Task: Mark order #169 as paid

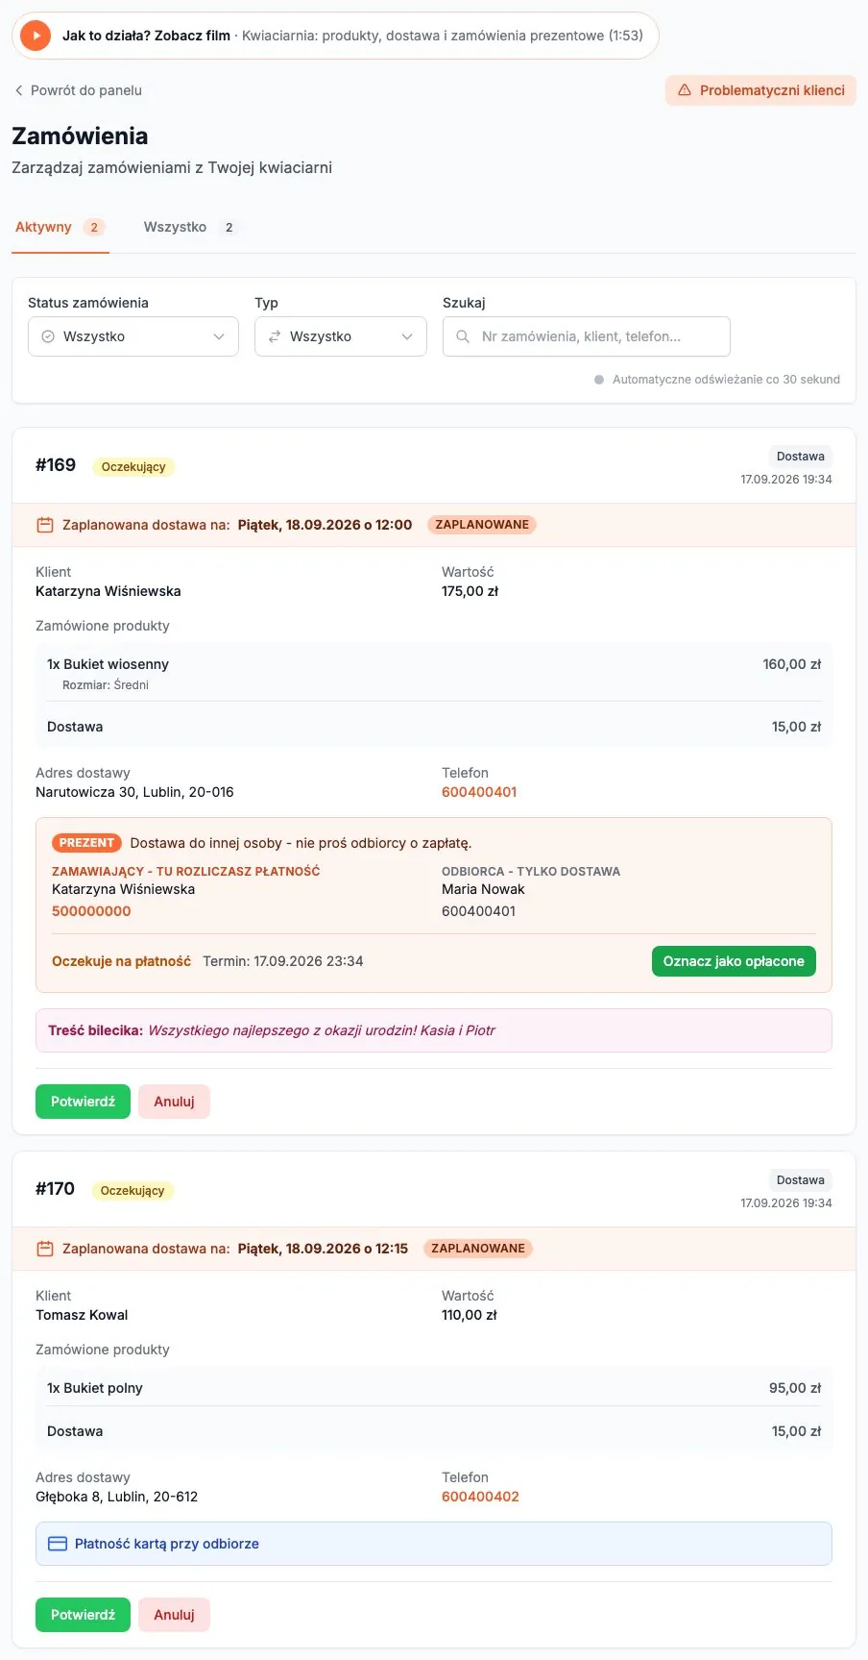Action: pos(734,961)
